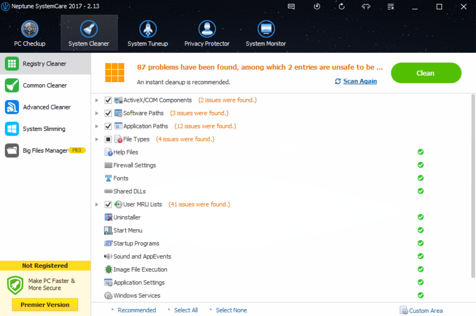The height and width of the screenshot is (316, 476).
Task: Uncheck ActiveX/COM Components checkbox
Action: [108, 100]
